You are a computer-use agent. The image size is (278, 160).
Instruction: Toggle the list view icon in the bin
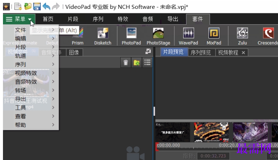click(147, 63)
